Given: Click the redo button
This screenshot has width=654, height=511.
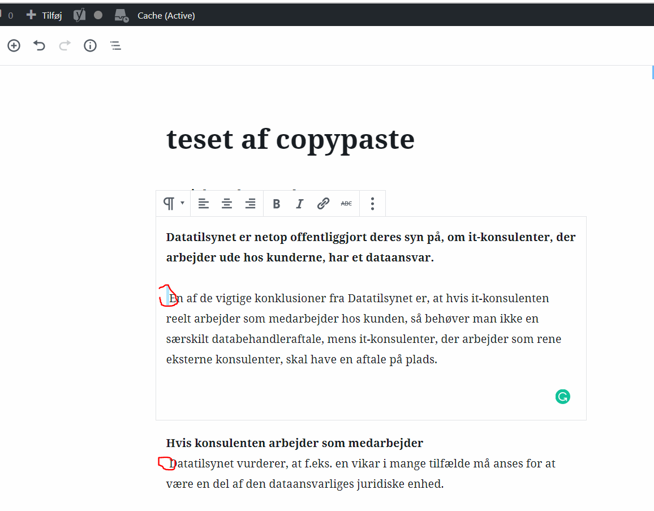Looking at the screenshot, I should tap(64, 45).
